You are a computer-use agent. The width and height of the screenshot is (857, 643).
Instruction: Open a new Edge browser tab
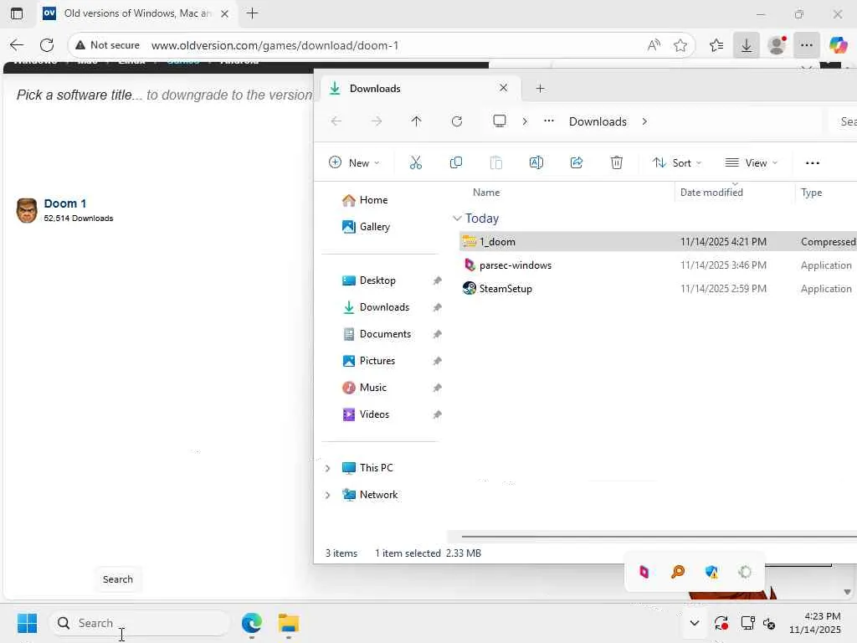pos(253,13)
